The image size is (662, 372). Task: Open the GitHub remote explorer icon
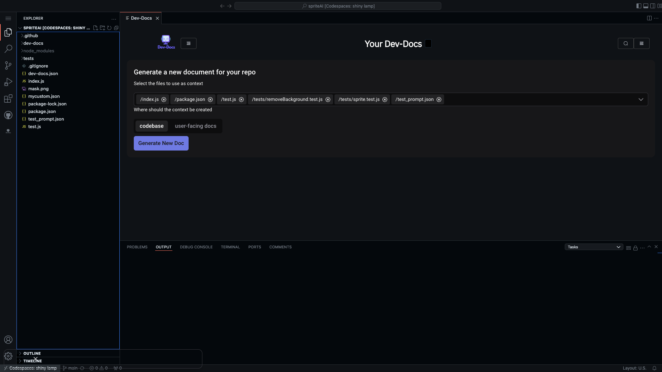click(x=8, y=115)
